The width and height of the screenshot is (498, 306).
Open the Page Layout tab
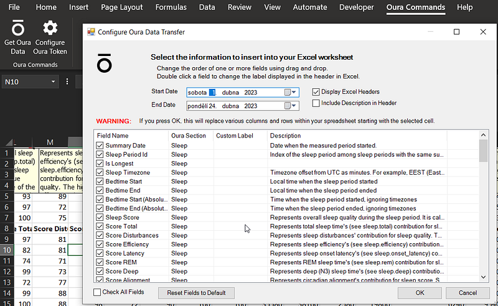coord(121,7)
